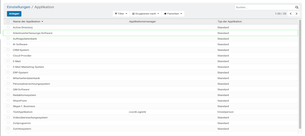
Task: Check the Active Directory row checkbox
Action: 8,27
